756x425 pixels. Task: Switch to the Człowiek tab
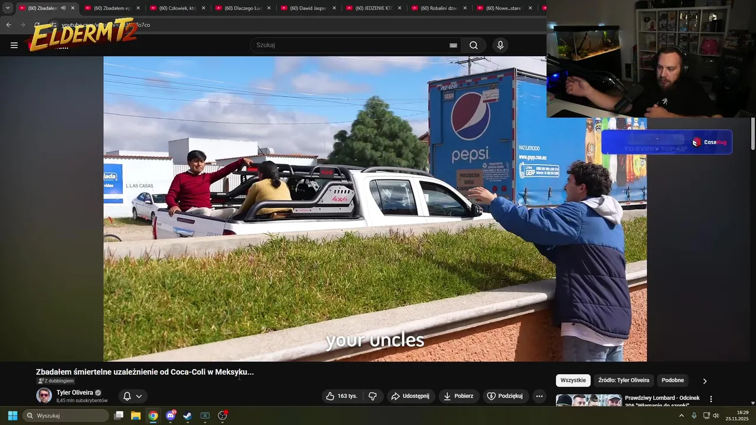tap(177, 8)
